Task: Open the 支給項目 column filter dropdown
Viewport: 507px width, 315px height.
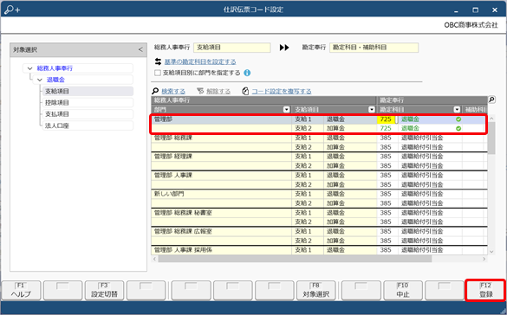Action: [372, 110]
